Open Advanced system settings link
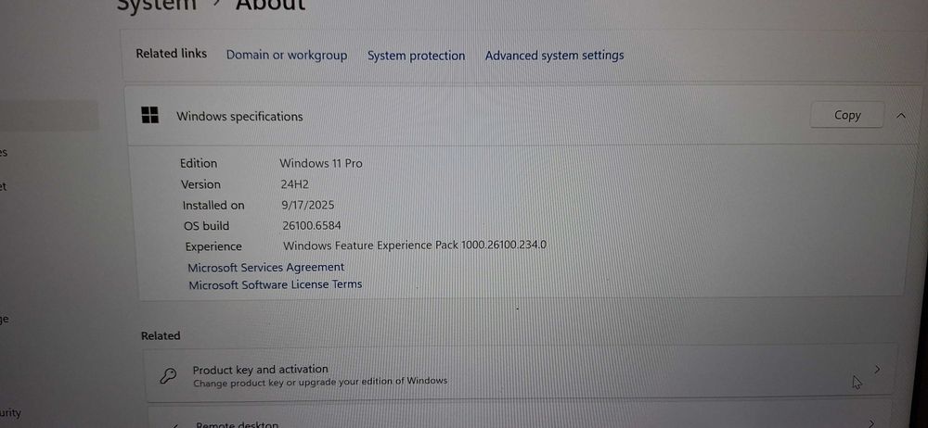Viewport: 928px width, 428px height. coord(555,56)
